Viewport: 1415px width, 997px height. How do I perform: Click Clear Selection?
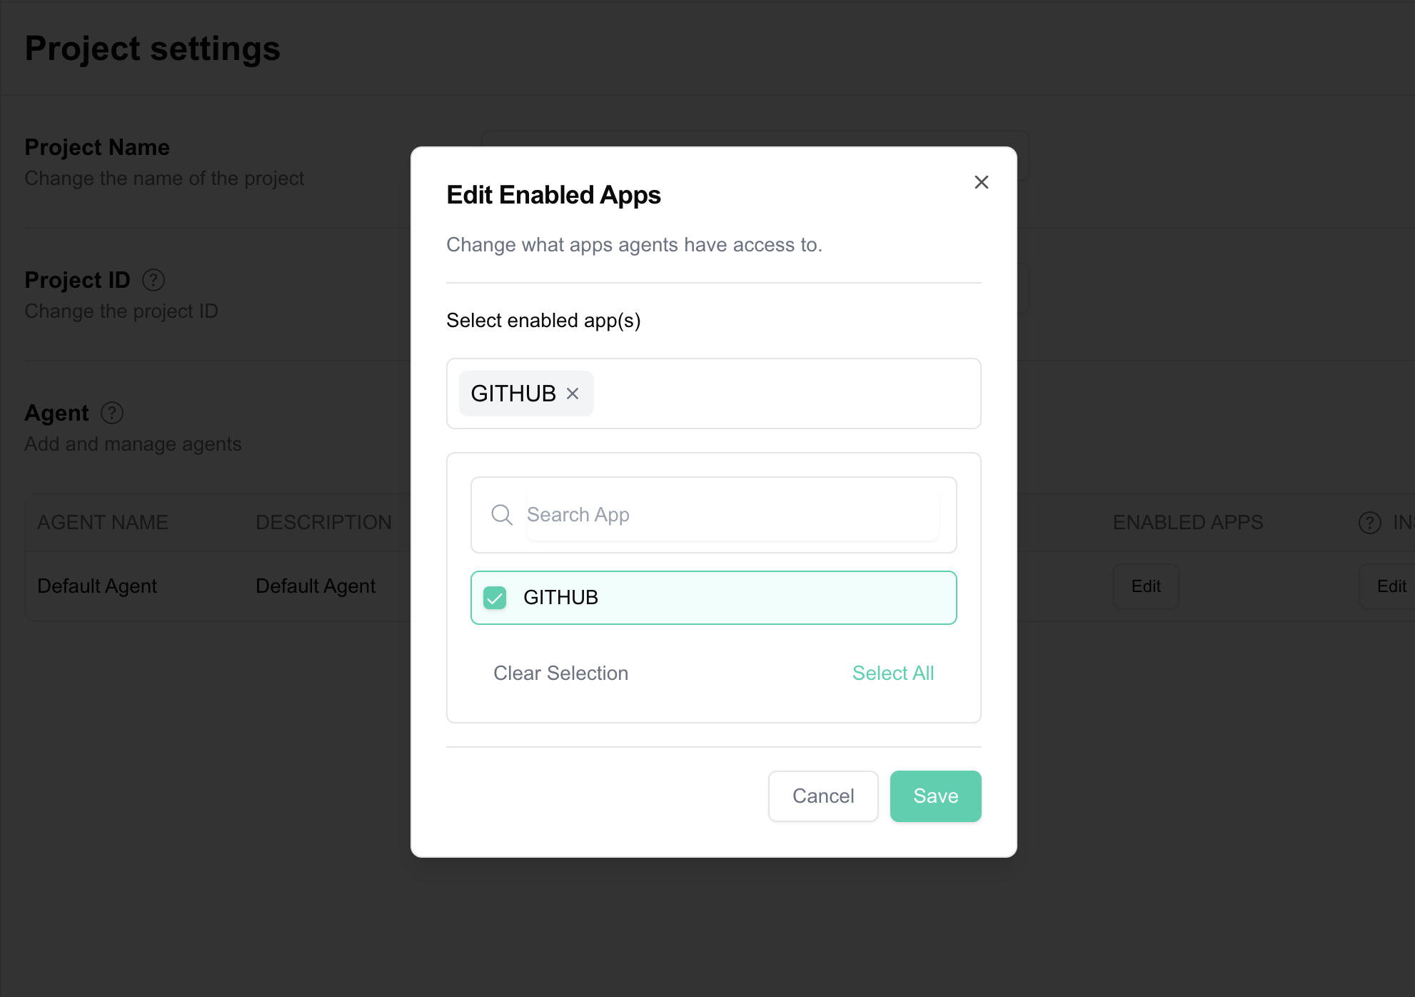[x=560, y=673]
